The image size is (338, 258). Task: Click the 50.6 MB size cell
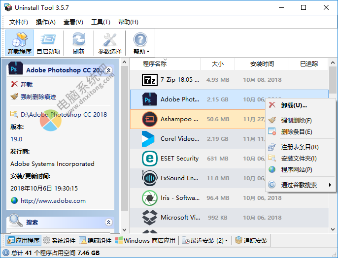pos(218,119)
